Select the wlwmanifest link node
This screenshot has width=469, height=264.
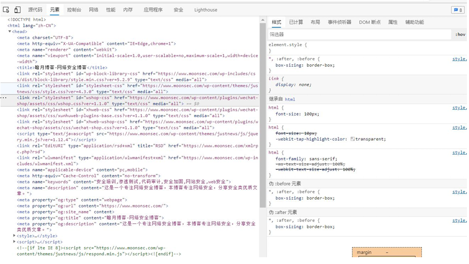(137, 160)
